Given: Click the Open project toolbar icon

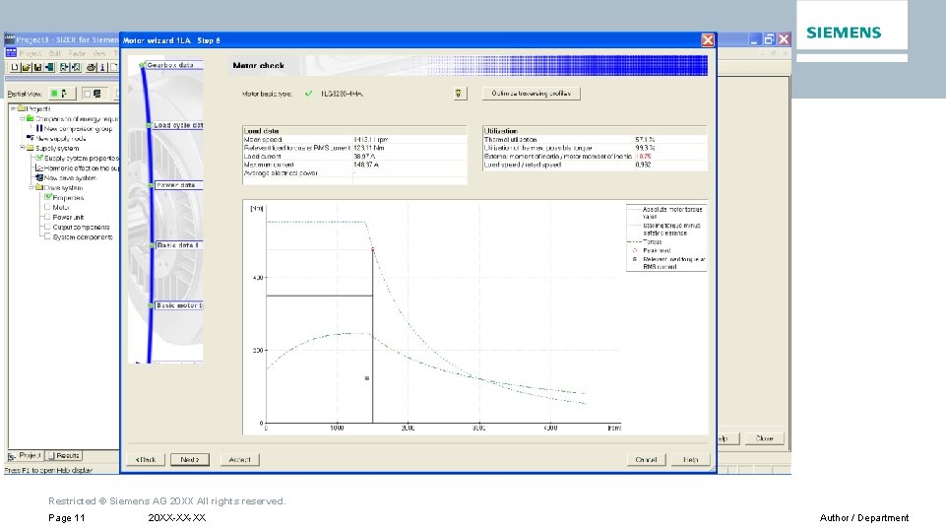Looking at the screenshot, I should click(26, 67).
